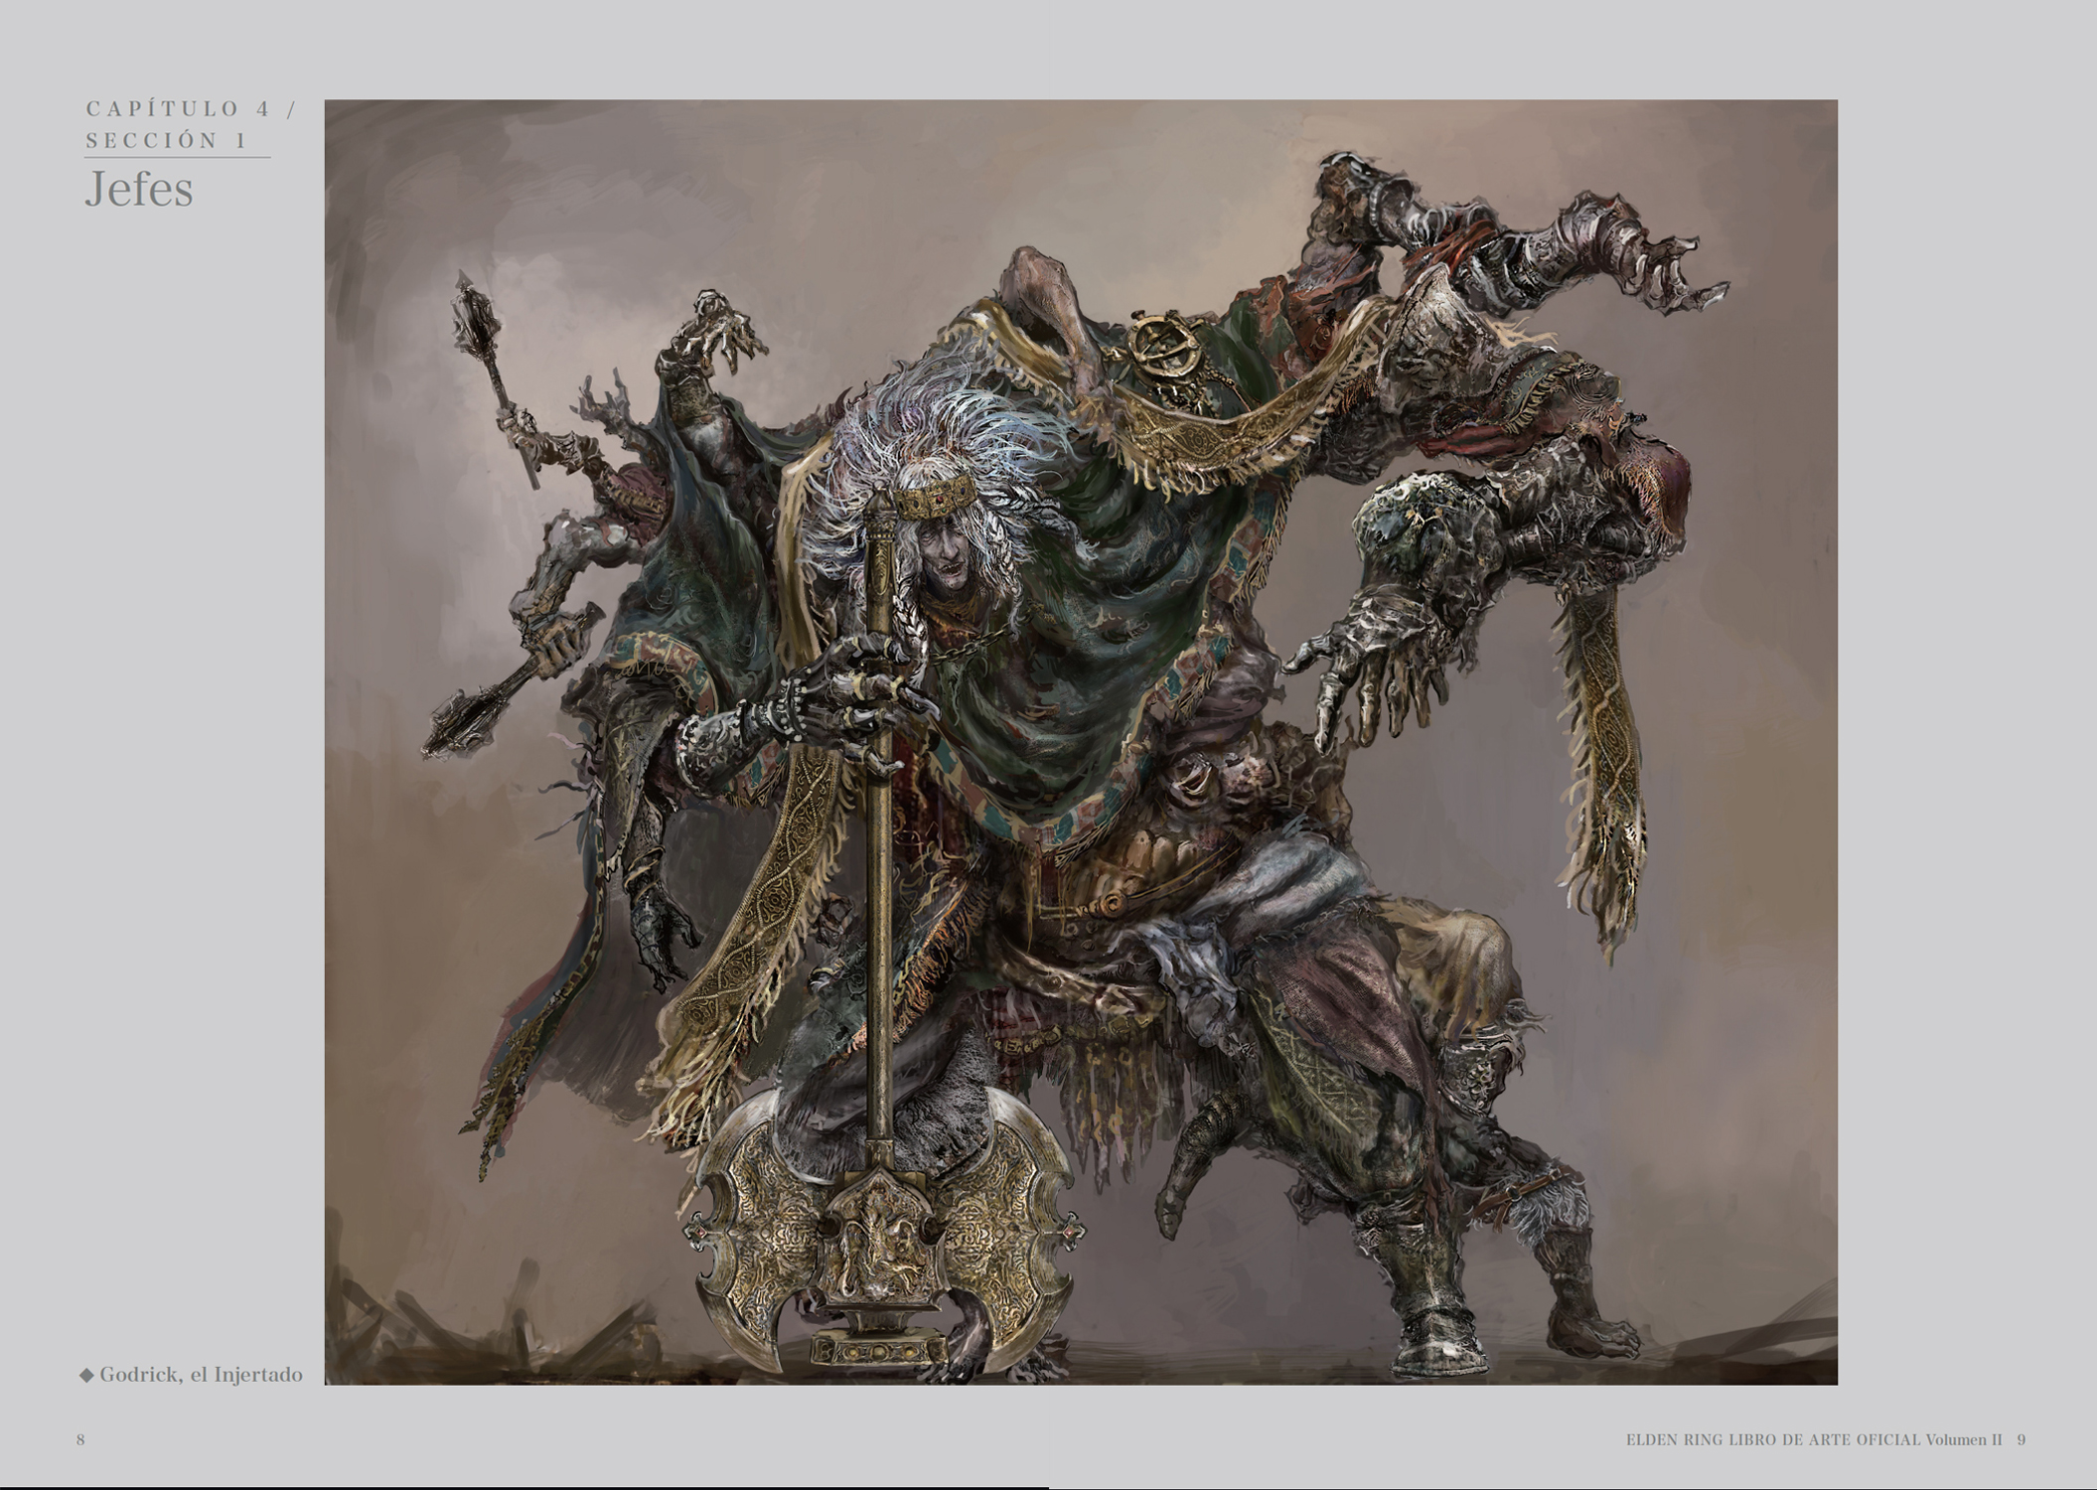
Task: Click the 'Jefes' section heading
Action: pyautogui.click(x=138, y=190)
